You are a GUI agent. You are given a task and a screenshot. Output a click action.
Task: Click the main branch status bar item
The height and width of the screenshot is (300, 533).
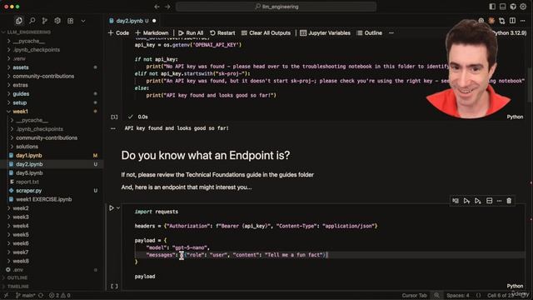26,295
